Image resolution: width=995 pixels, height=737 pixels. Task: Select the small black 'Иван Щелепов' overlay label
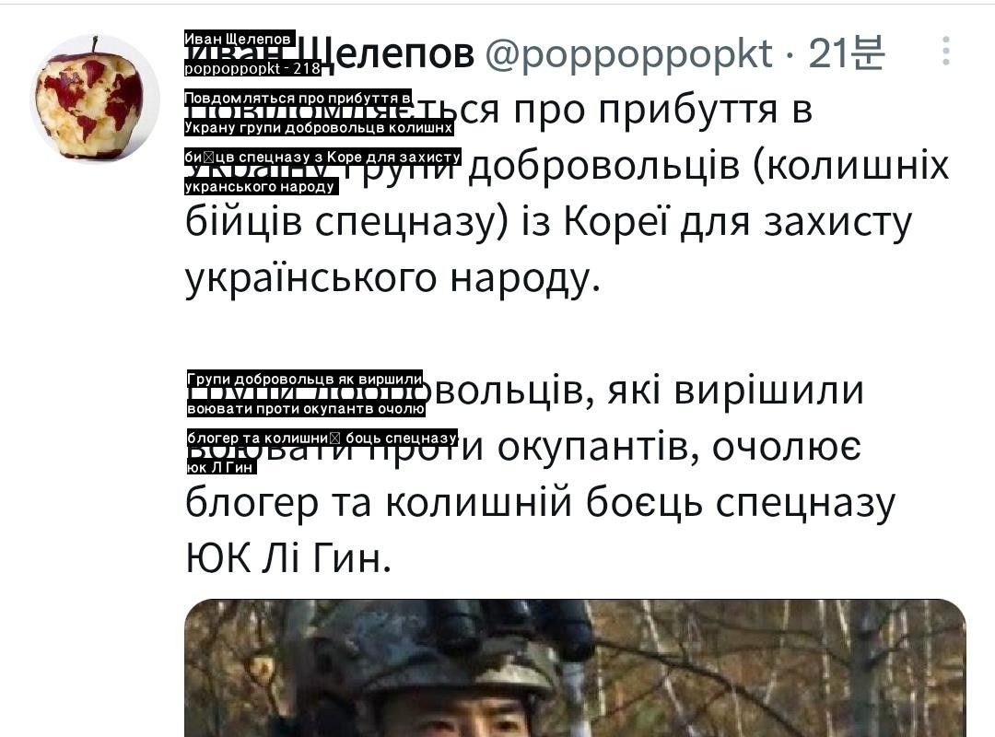(240, 39)
